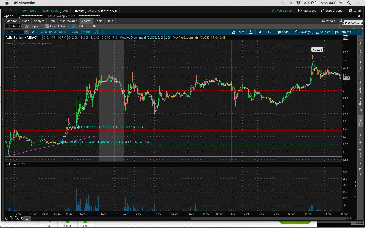Switch to the Scan tab
The image size is (365, 228).
pos(52,21)
